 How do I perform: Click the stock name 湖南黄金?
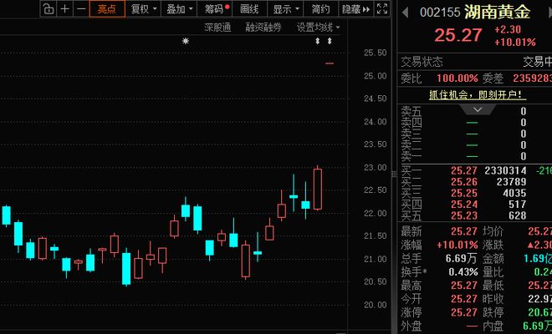tap(497, 12)
